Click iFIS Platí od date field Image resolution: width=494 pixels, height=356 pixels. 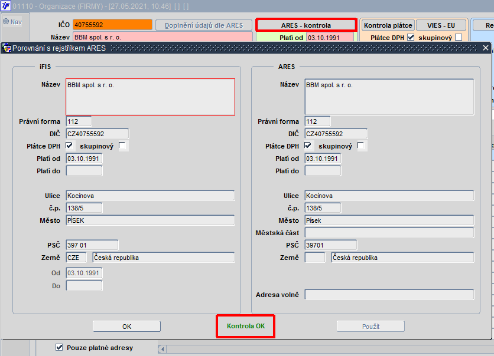click(x=84, y=159)
